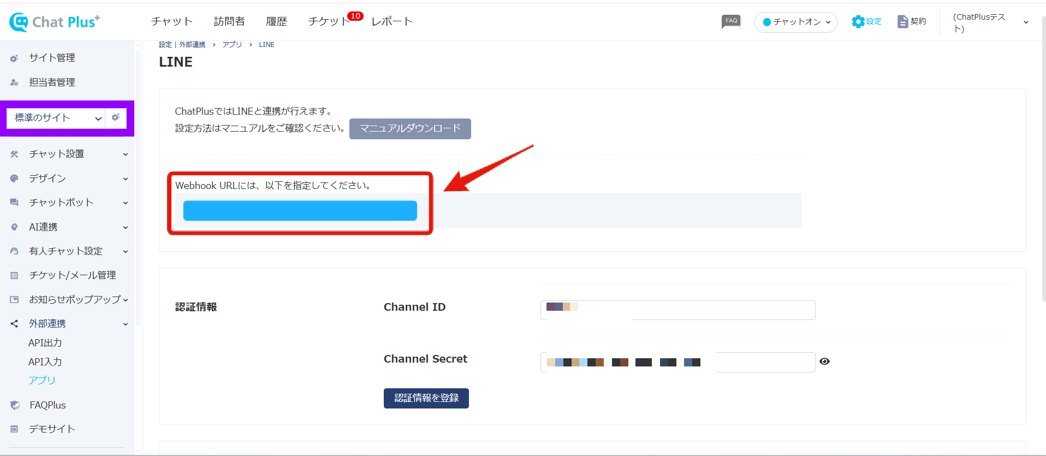Click the Chat Plus logo
Screen dimensions: 1046x456
(x=55, y=22)
